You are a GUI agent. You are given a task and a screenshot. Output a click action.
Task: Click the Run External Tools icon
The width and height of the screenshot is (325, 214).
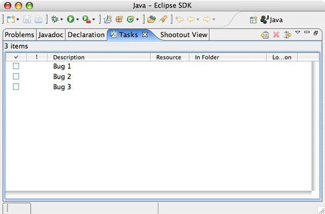tap(87, 20)
